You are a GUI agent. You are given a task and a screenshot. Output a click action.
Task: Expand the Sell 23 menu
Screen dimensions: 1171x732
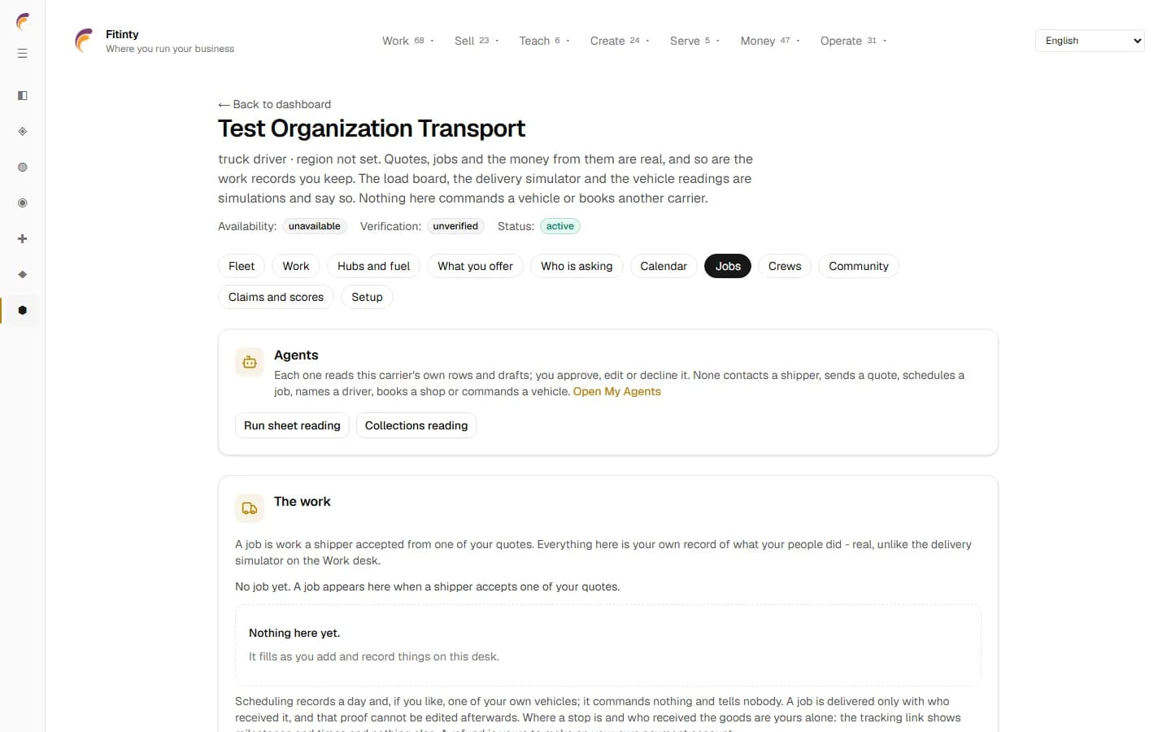(x=477, y=41)
